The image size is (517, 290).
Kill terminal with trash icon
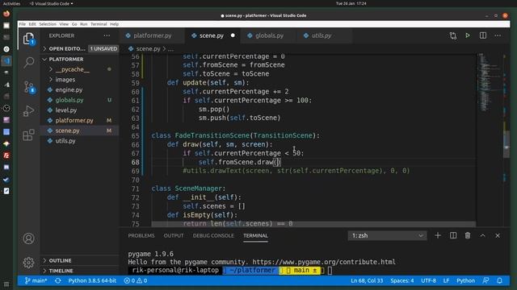pos(468,235)
